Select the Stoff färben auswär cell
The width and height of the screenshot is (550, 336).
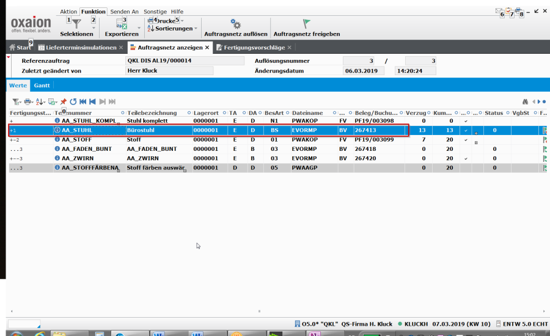[x=159, y=167]
